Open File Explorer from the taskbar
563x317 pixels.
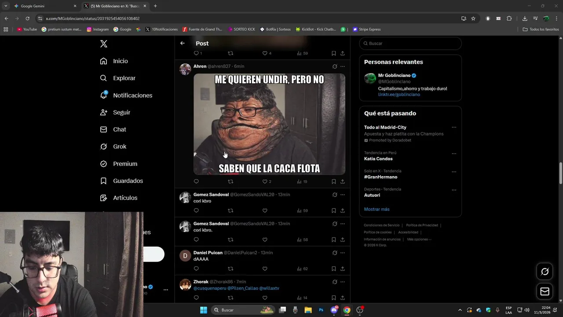pos(308,310)
